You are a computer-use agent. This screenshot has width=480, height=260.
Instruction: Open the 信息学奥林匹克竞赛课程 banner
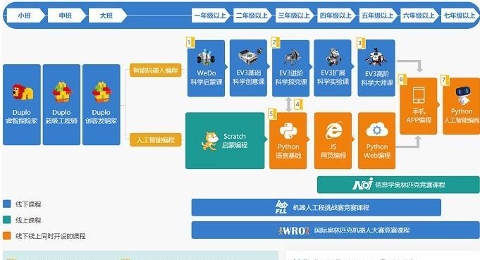398,185
